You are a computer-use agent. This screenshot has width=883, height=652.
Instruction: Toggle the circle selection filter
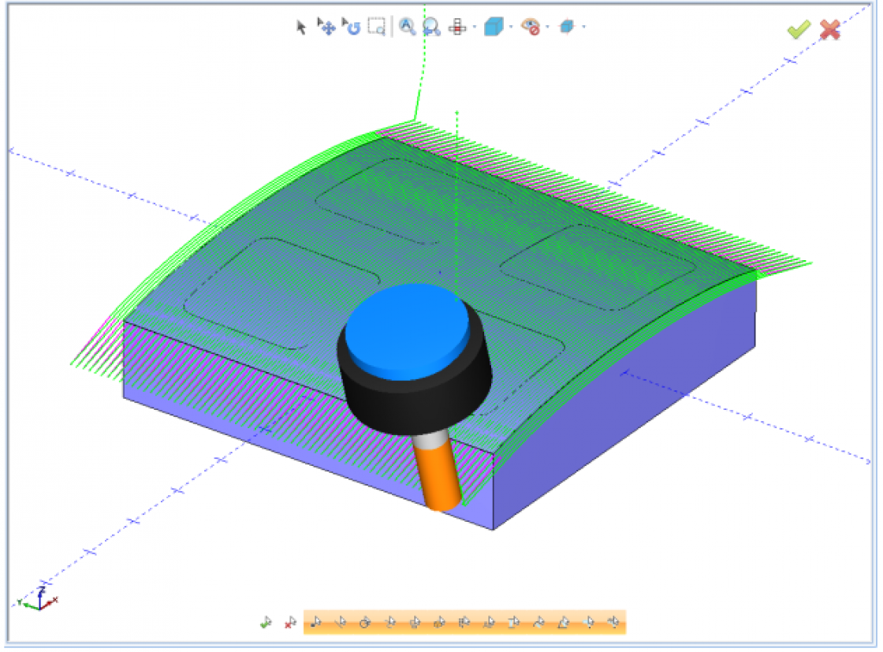365,622
